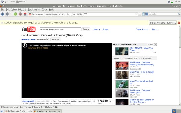Open Miami Vice soundtrack (part 23) link
The image size is (181, 113).
[x=141, y=82]
